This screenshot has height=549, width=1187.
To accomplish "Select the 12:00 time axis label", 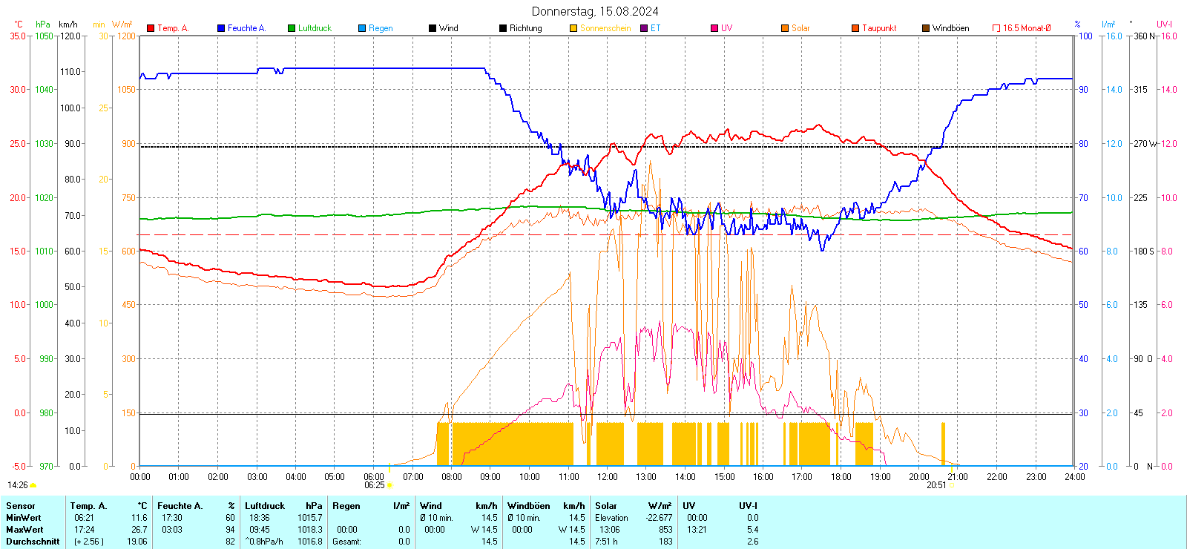I will click(x=607, y=477).
